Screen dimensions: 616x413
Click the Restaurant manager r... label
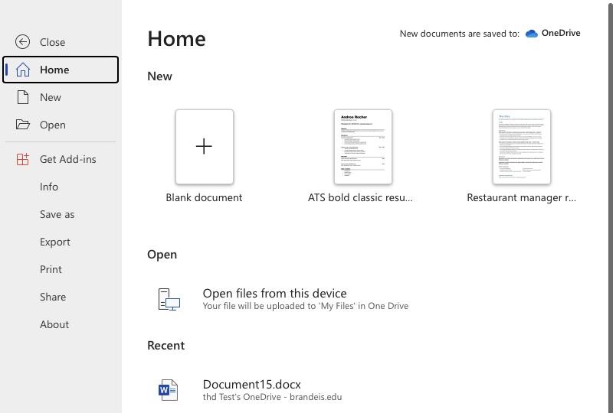point(521,197)
